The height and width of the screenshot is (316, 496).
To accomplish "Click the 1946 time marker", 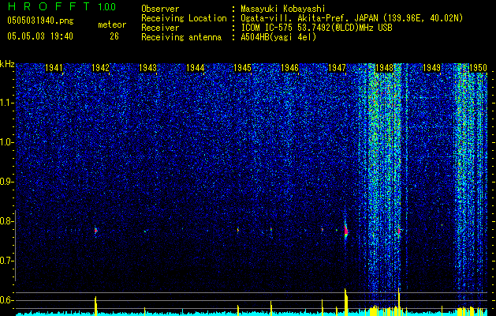I will pos(289,68).
